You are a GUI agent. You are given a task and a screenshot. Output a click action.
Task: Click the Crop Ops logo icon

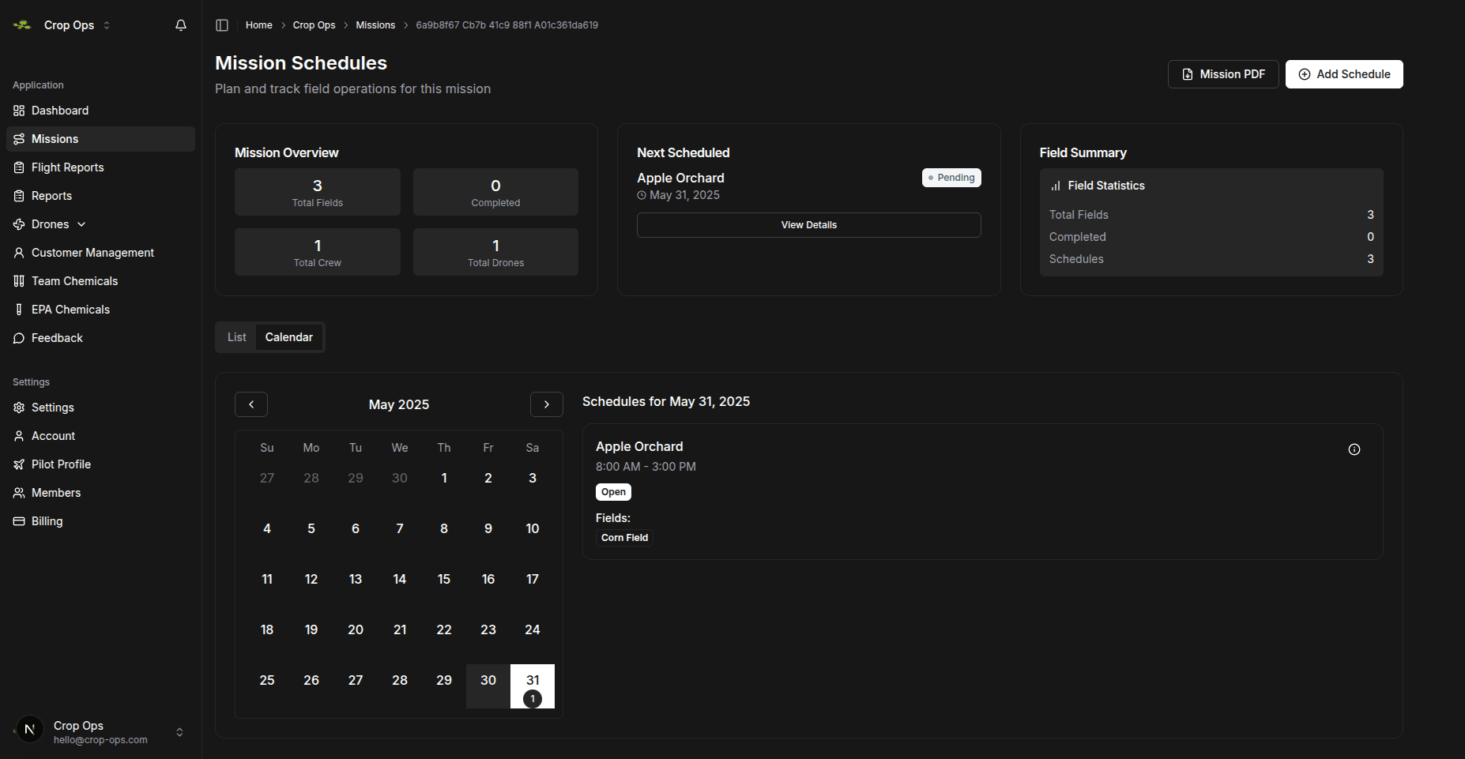pyautogui.click(x=22, y=25)
